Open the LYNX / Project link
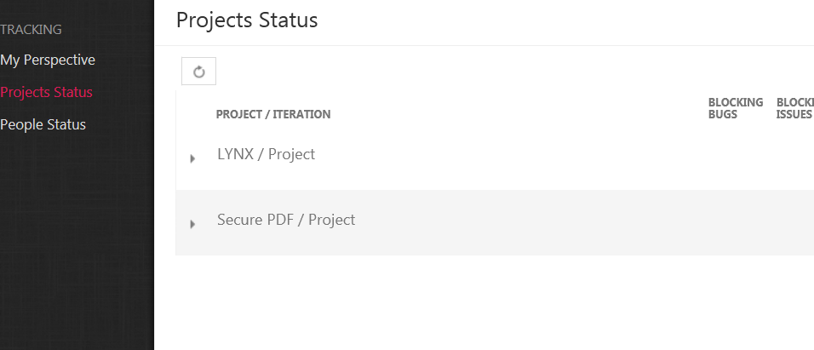 coord(267,154)
